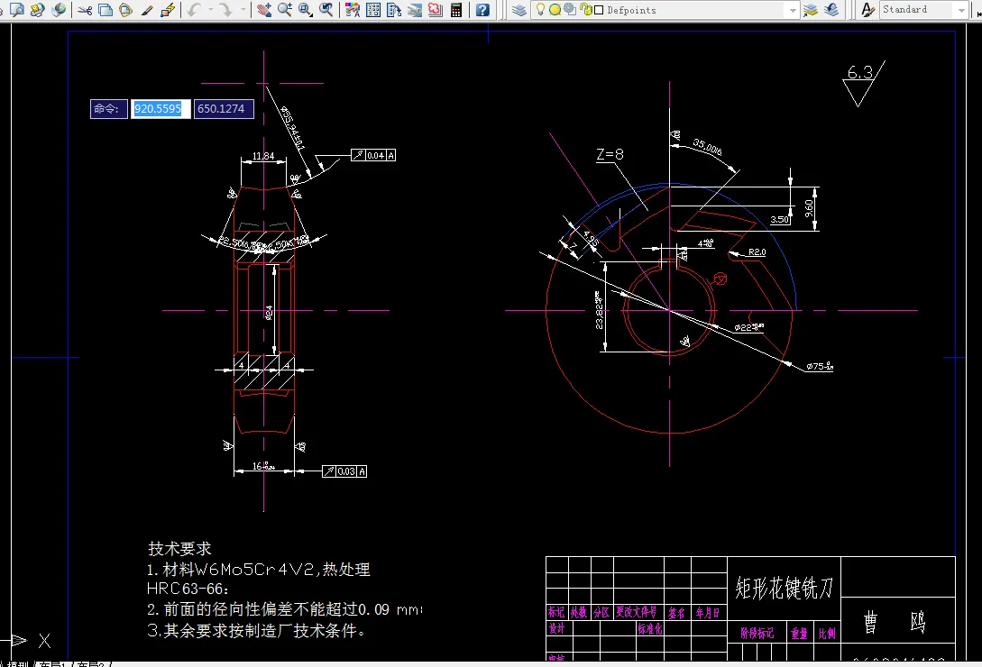This screenshot has height=667, width=982.
Task: Select the Zoom Realtime magnifier
Action: tap(285, 9)
